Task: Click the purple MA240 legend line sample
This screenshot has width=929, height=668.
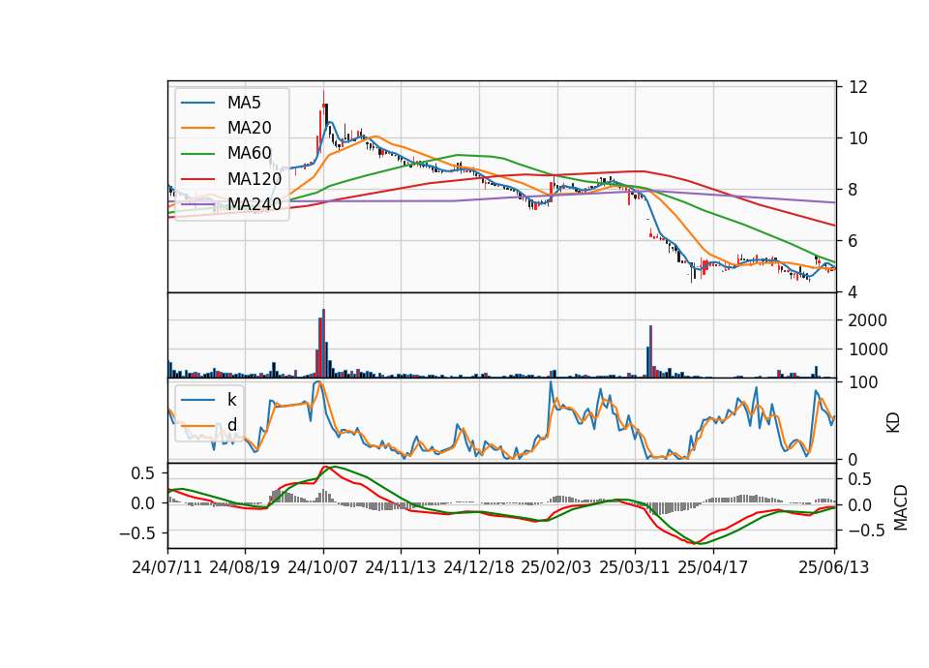Action: (x=197, y=204)
